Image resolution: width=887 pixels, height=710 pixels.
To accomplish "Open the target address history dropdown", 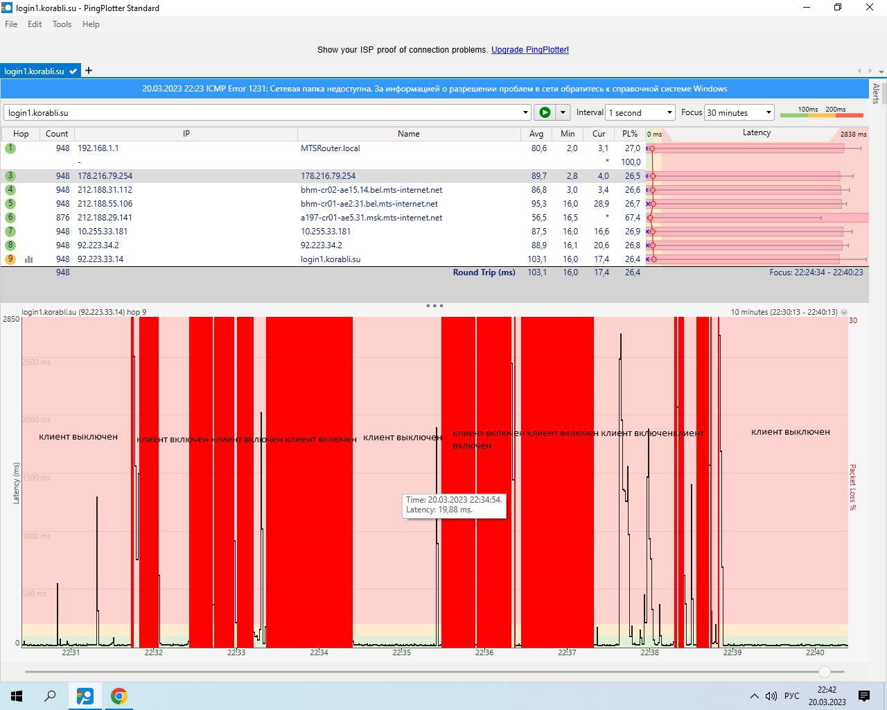I will [525, 112].
